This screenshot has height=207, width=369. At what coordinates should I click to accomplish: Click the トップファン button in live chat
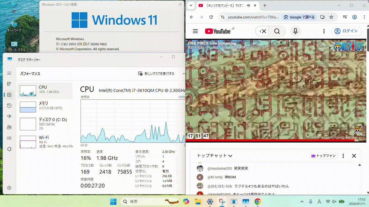click(x=323, y=156)
